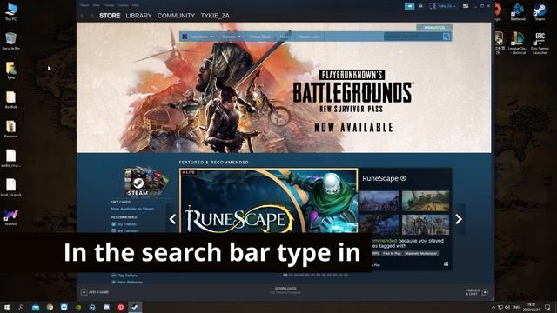Click the taskbar search icon

21,307
